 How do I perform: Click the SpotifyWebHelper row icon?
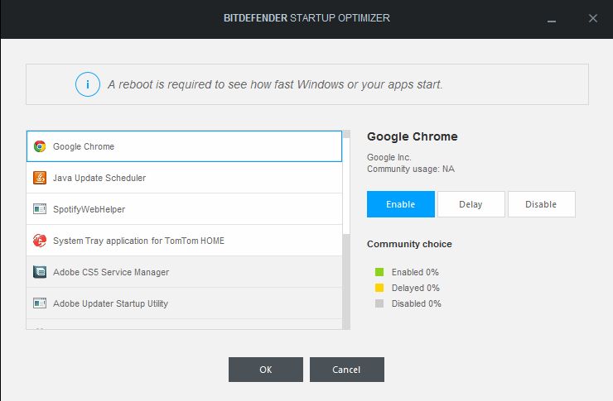click(40, 209)
